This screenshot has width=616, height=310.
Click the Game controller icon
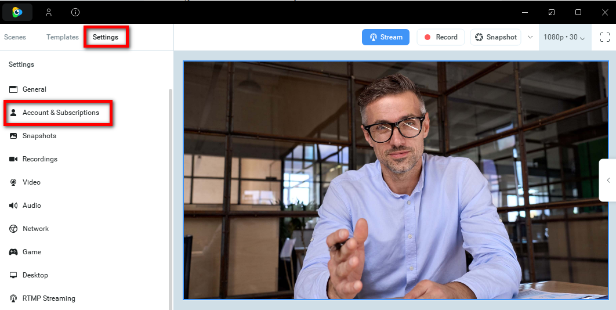coord(13,252)
